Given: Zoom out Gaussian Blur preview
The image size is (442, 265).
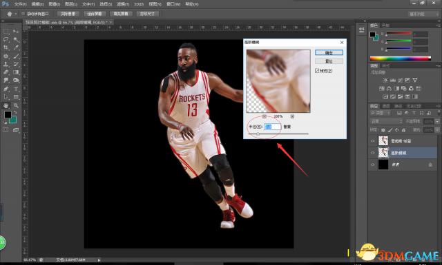Looking at the screenshot, I should (x=264, y=116).
